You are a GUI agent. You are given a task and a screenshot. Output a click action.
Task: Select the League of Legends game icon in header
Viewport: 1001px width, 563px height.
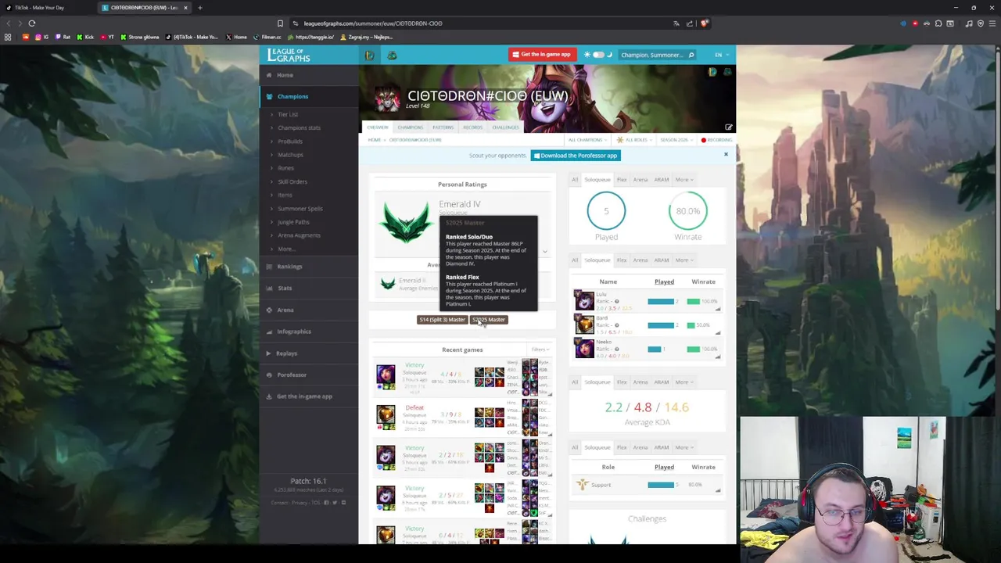(x=369, y=55)
